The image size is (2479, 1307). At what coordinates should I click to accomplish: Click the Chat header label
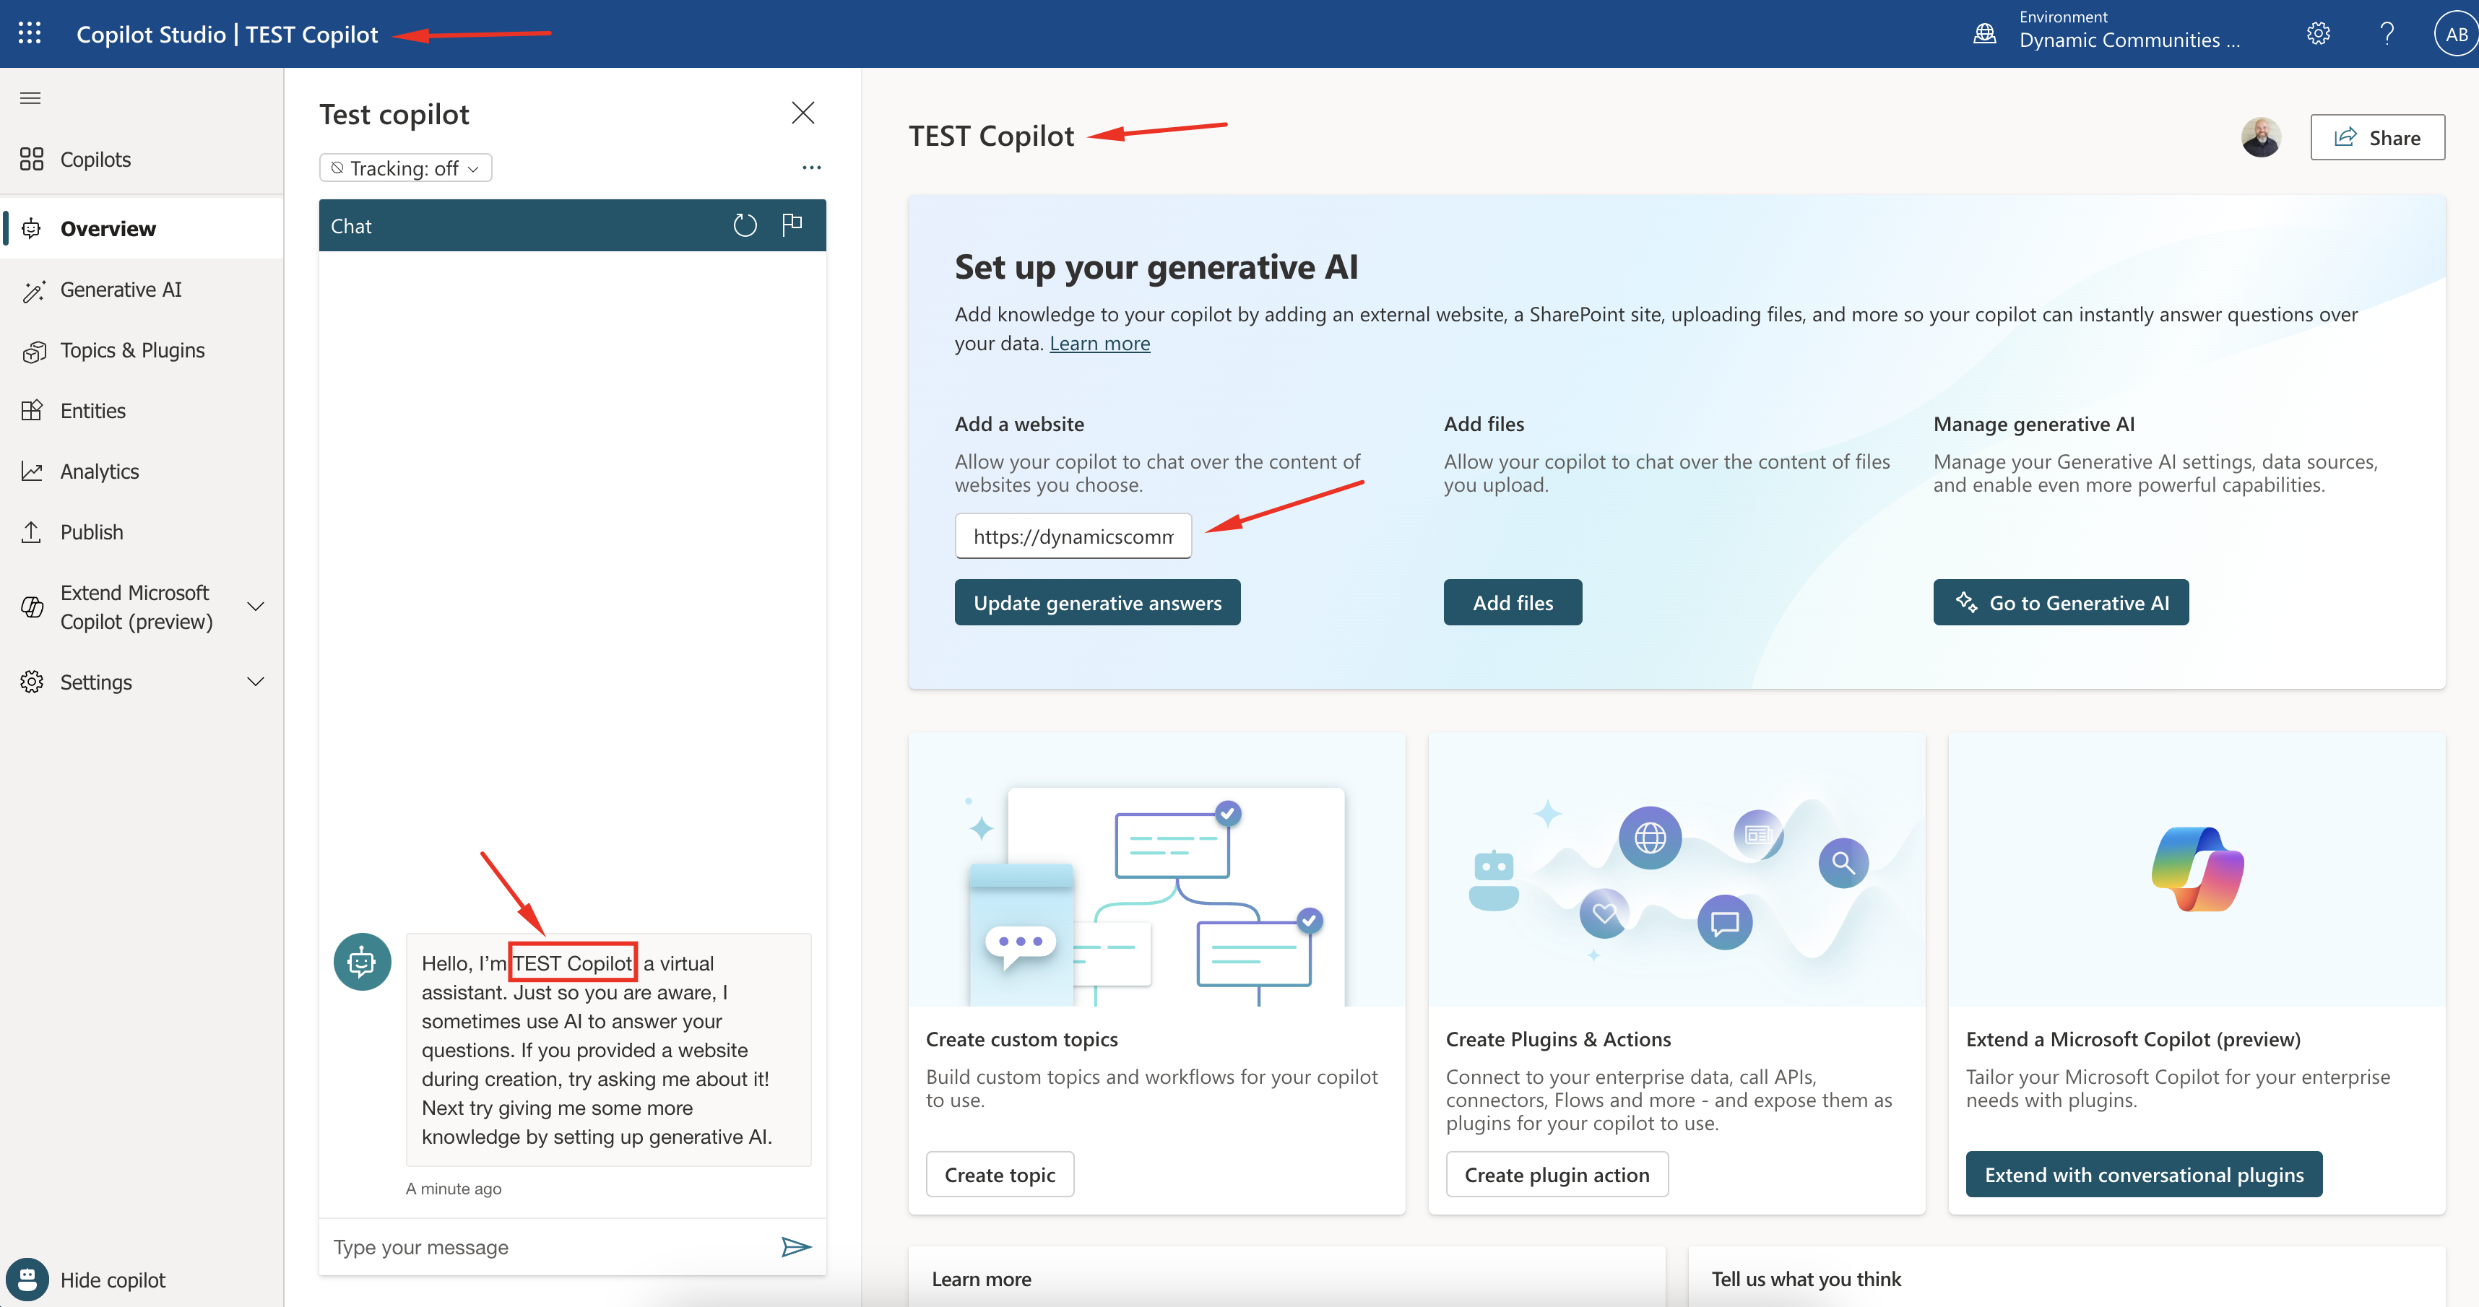coord(351,226)
